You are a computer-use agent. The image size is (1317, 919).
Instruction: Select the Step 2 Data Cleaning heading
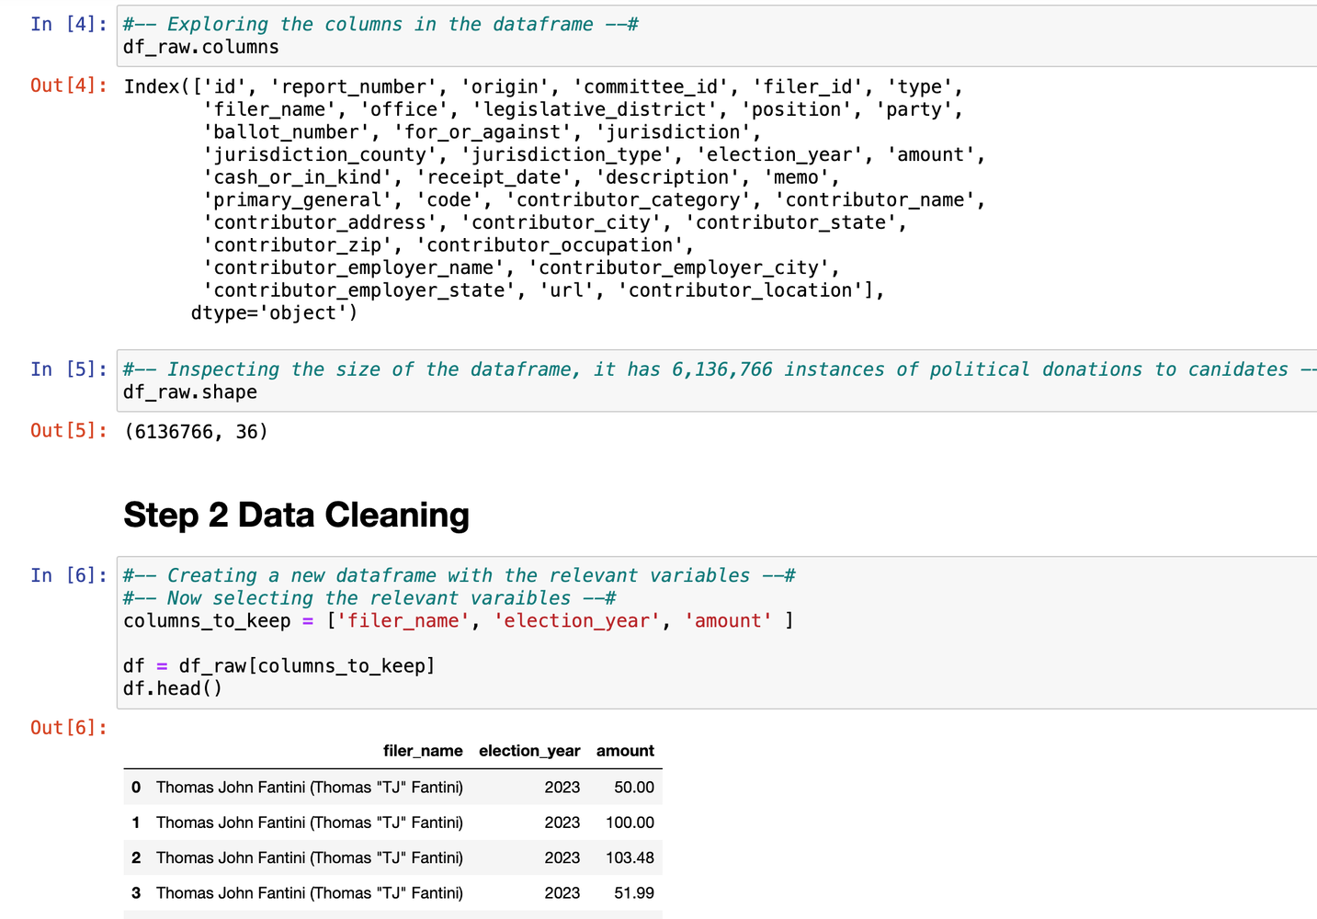point(296,515)
